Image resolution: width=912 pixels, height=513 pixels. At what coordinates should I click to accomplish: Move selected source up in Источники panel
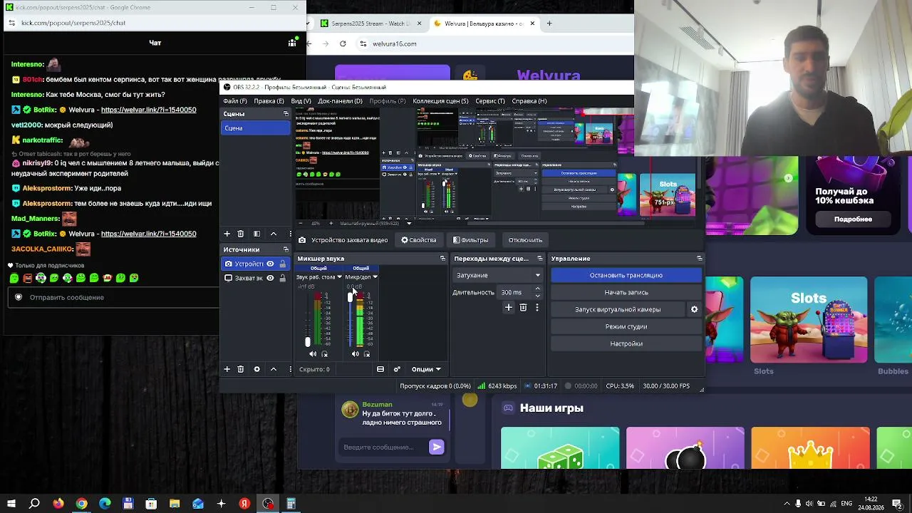pos(274,369)
